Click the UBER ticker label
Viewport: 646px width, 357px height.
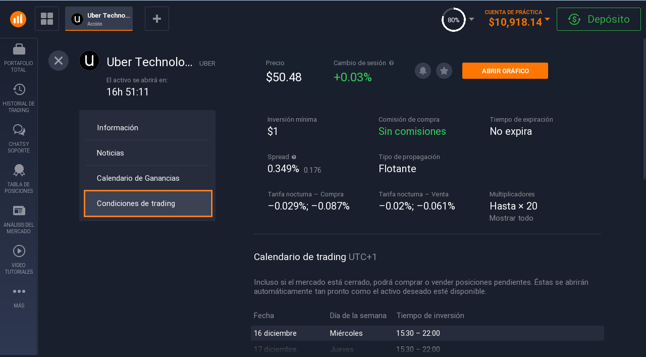pyautogui.click(x=207, y=64)
